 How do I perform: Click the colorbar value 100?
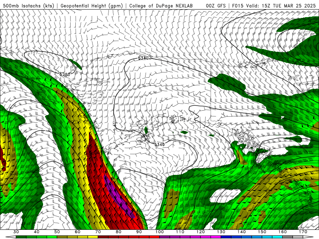point(159,232)
